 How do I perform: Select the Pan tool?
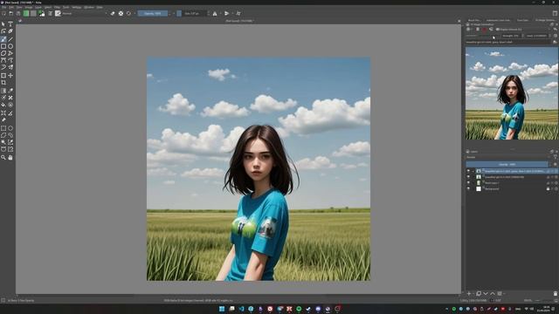pyautogui.click(x=10, y=157)
